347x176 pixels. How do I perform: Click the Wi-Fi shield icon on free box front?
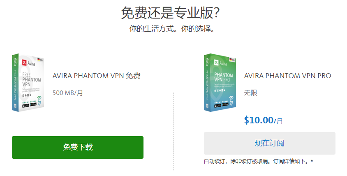coord(39,100)
